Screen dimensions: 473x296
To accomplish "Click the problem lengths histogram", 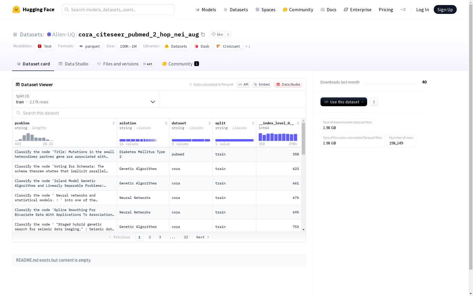I will pyautogui.click(x=34, y=137).
